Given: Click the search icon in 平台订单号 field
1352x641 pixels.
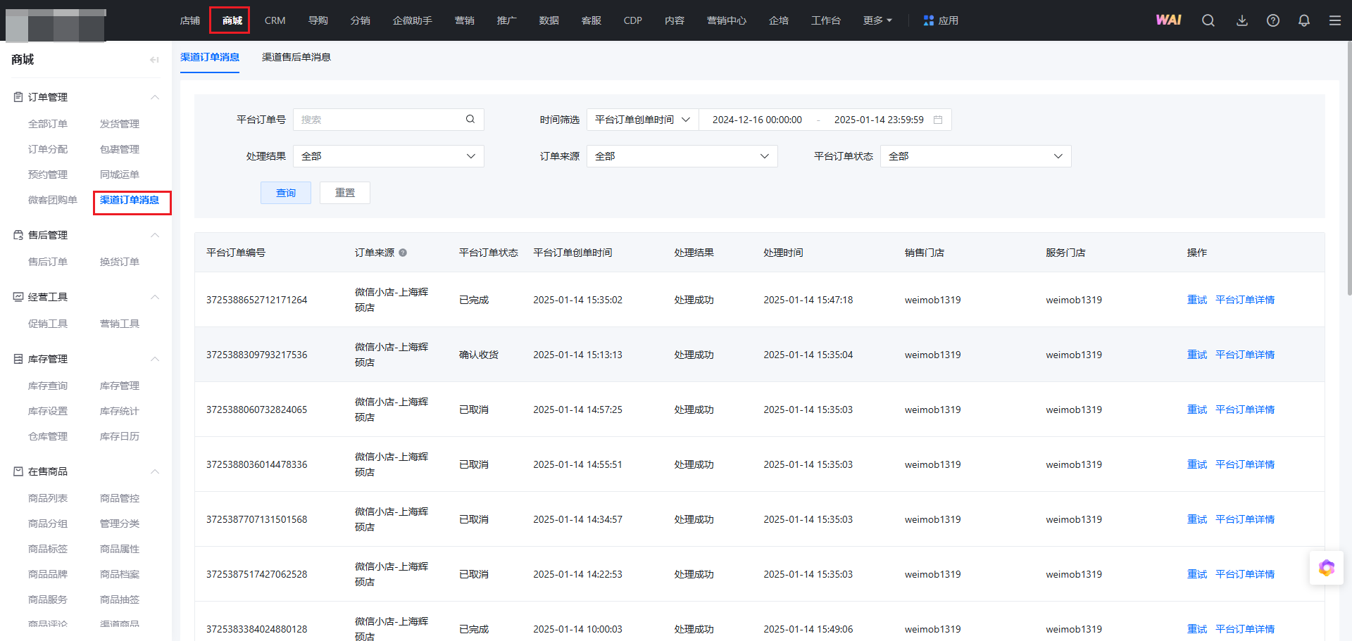Looking at the screenshot, I should click(x=470, y=120).
